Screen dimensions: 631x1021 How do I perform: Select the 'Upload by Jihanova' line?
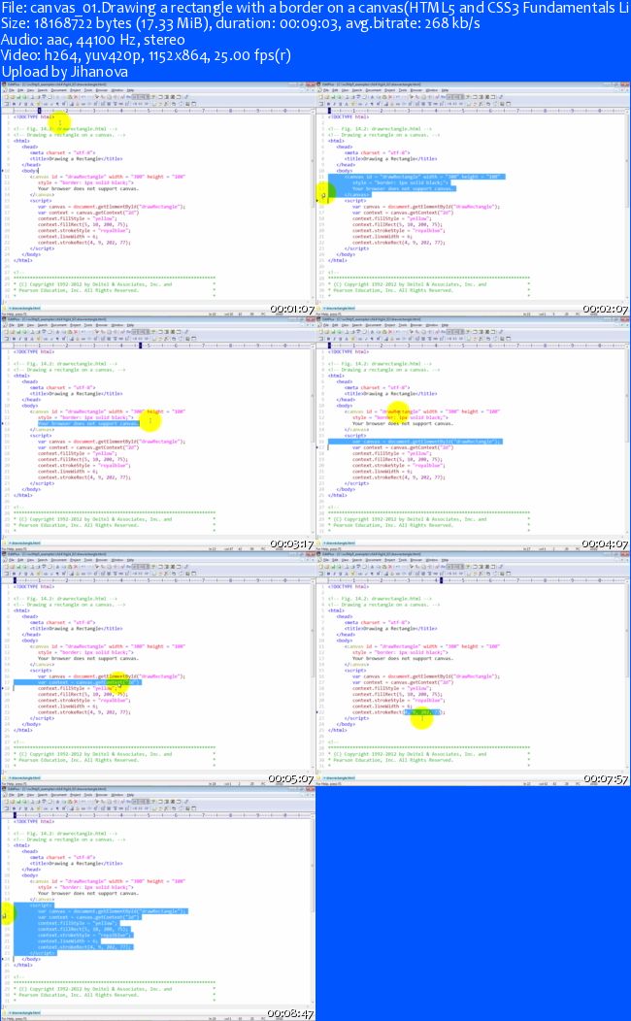tap(64, 71)
